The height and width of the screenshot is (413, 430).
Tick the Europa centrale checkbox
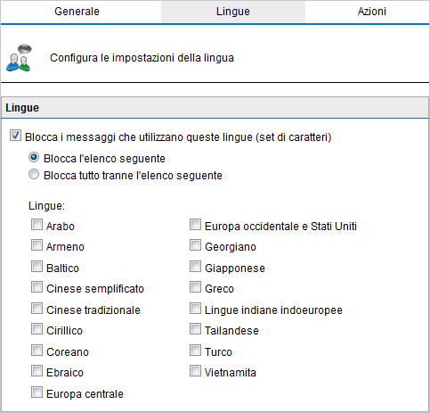point(37,392)
